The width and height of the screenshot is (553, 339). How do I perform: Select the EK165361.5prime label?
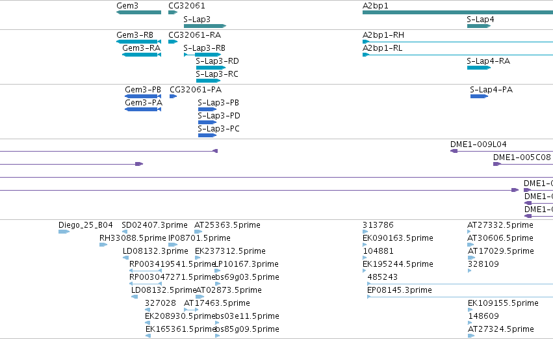tap(181, 329)
